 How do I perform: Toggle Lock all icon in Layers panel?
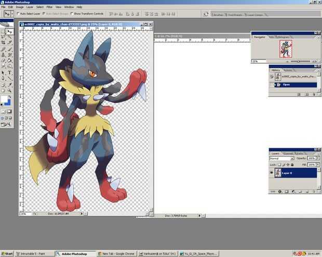(292, 165)
